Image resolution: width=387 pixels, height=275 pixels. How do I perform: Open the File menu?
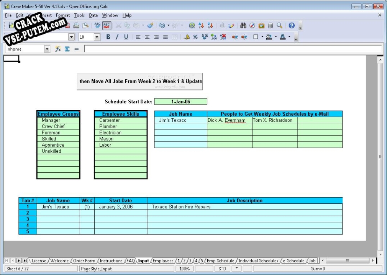pyautogui.click(x=8, y=15)
